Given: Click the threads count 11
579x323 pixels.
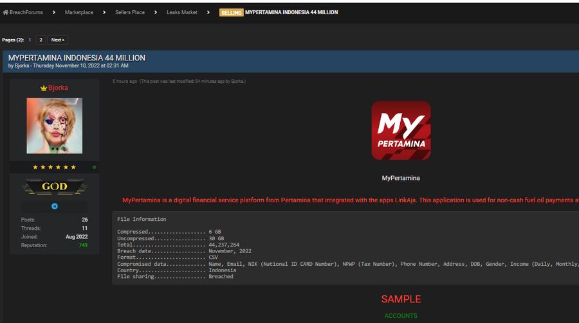Looking at the screenshot, I should [x=84, y=228].
